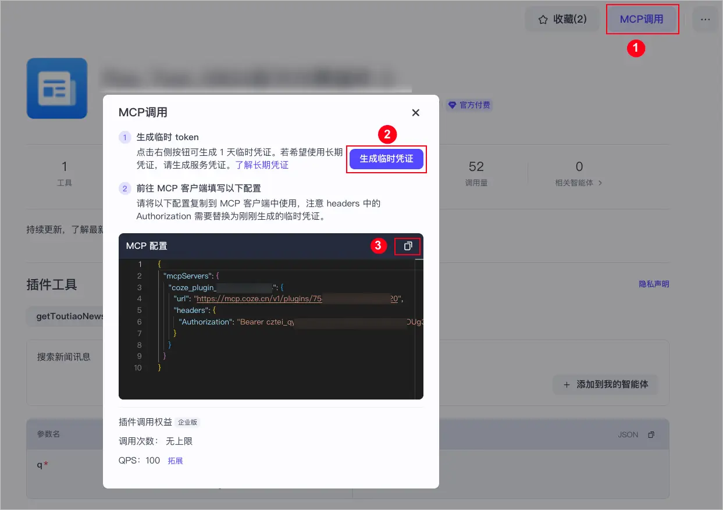Click the "mcpServers" line in code
This screenshot has height=510, width=723.
[191, 276]
